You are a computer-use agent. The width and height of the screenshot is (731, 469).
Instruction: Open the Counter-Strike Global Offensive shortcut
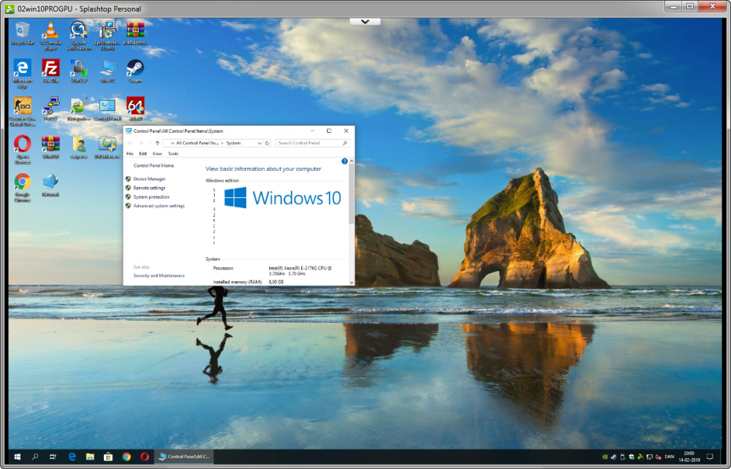coord(23,111)
